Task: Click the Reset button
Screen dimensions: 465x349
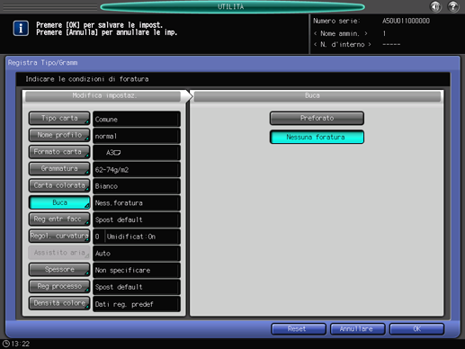Action: [x=299, y=329]
